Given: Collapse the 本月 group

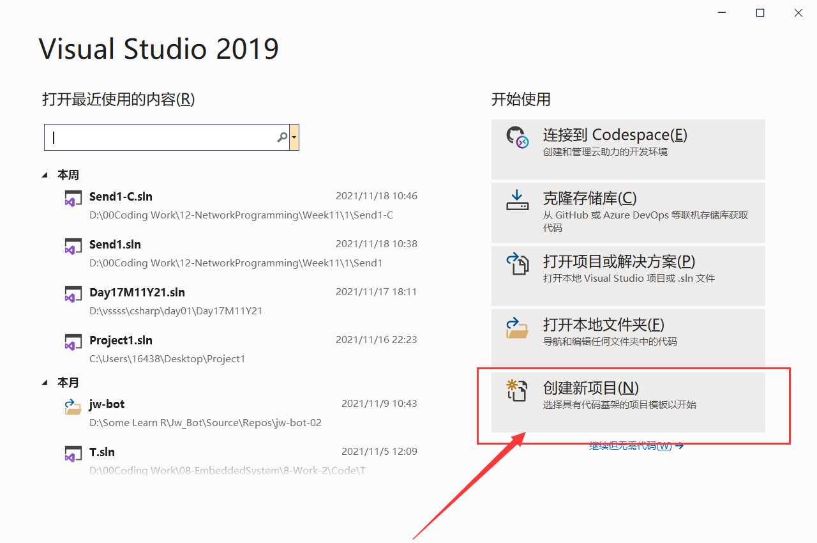Looking at the screenshot, I should click(45, 383).
